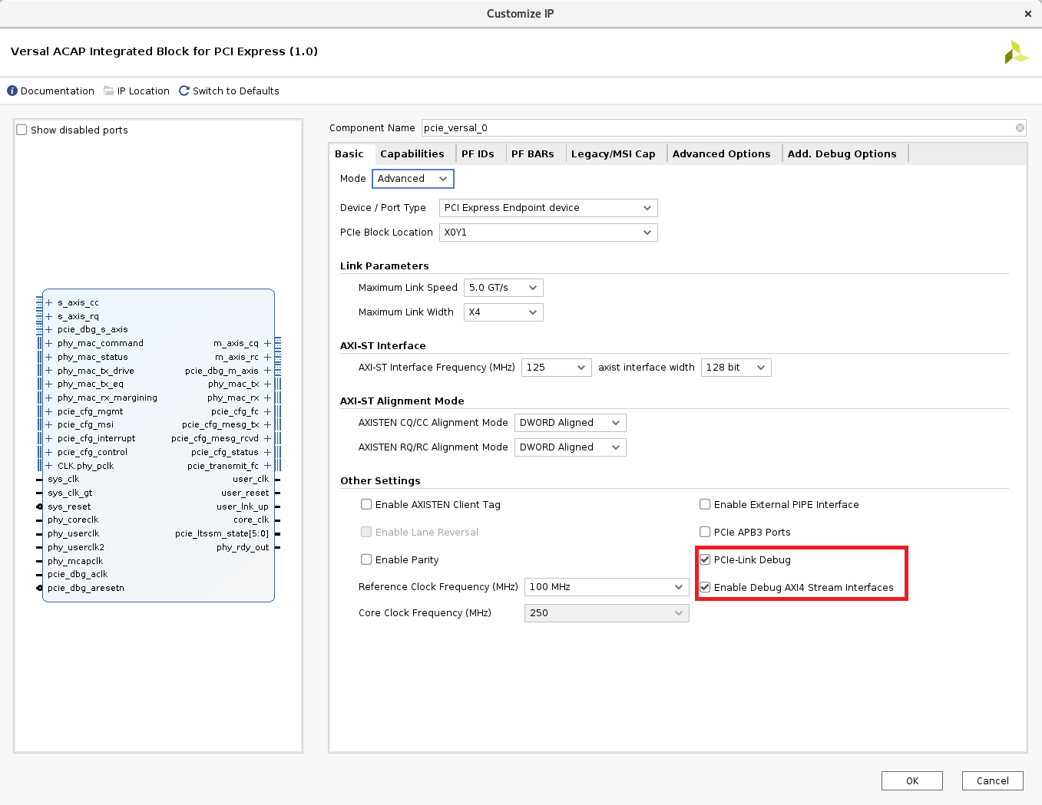Expand the phy_mac_tx_drive port
This screenshot has height=805, width=1042.
click(x=48, y=371)
